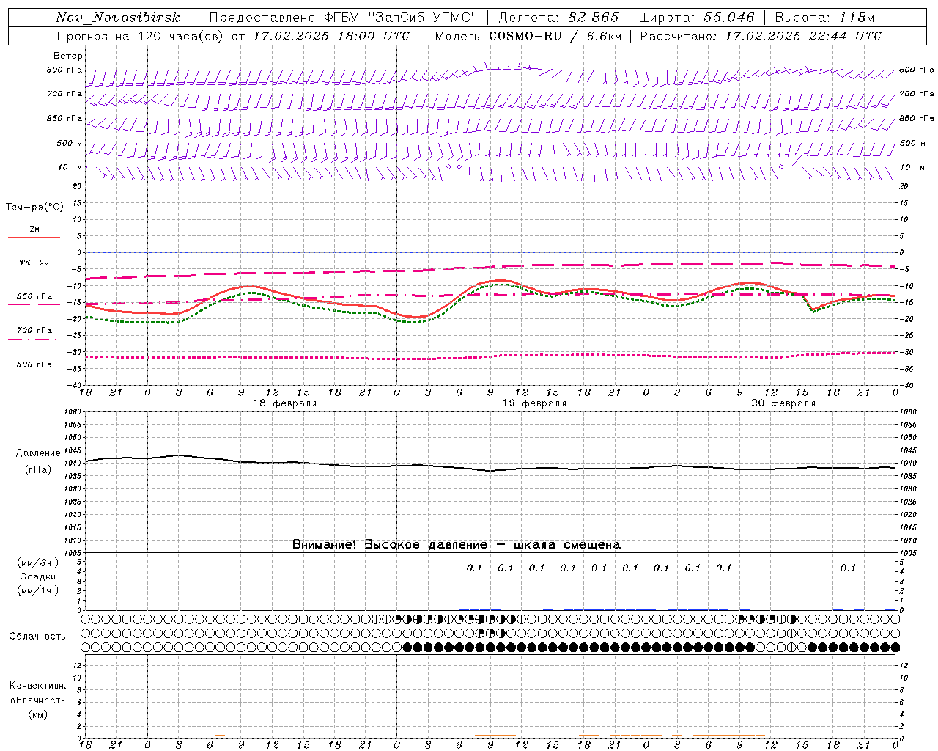The height and width of the screenshot is (751, 938).
Task: Select the Модель COSMO-RU / 6.6км label
Action: click(x=528, y=36)
